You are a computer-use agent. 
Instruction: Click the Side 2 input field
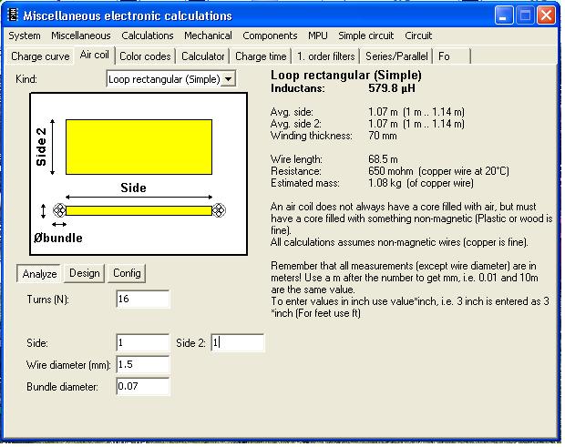(x=238, y=342)
